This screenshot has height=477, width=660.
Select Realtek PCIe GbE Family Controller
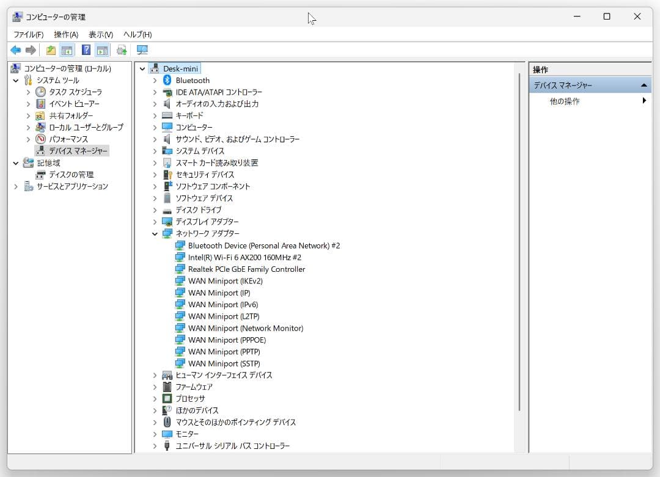coord(246,269)
